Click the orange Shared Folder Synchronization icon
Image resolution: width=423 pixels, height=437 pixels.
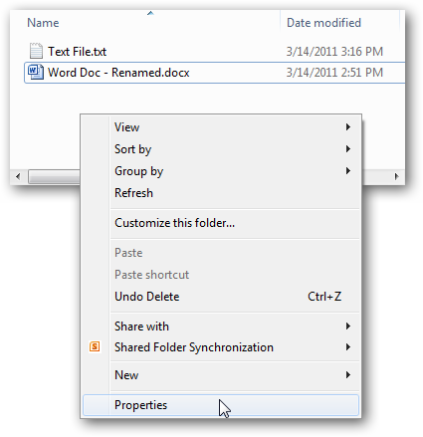95,346
